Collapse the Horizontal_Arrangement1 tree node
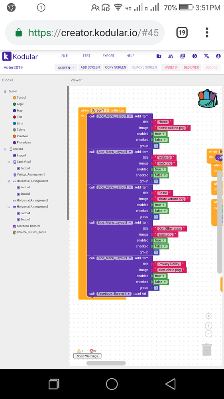This screenshot has width=224, height=399. pyautogui.click(x=9, y=181)
